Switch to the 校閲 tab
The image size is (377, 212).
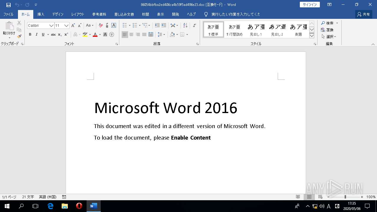pyautogui.click(x=145, y=14)
